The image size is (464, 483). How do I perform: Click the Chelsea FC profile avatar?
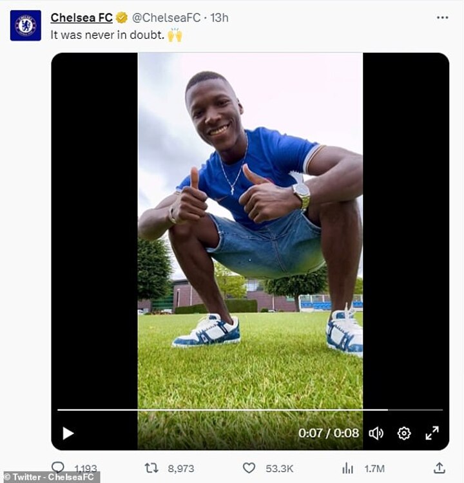coord(25,26)
